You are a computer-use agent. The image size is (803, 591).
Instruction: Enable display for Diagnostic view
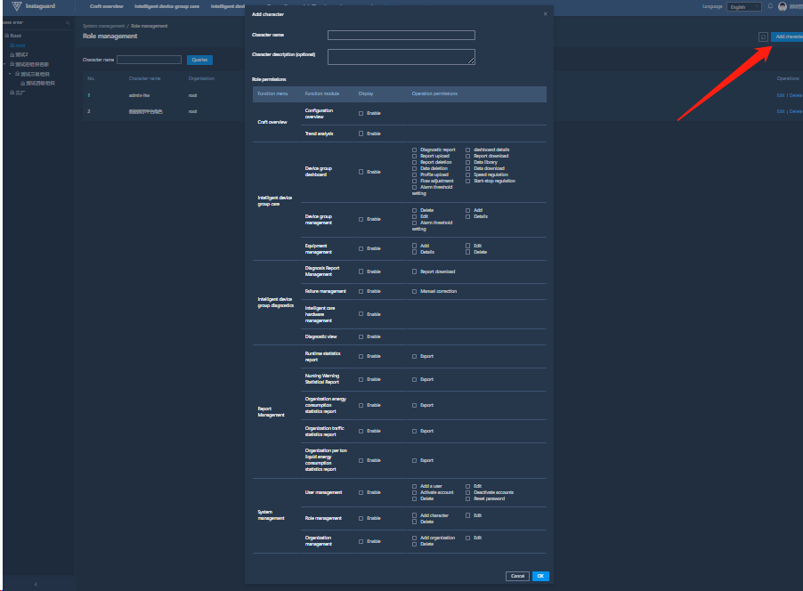361,337
